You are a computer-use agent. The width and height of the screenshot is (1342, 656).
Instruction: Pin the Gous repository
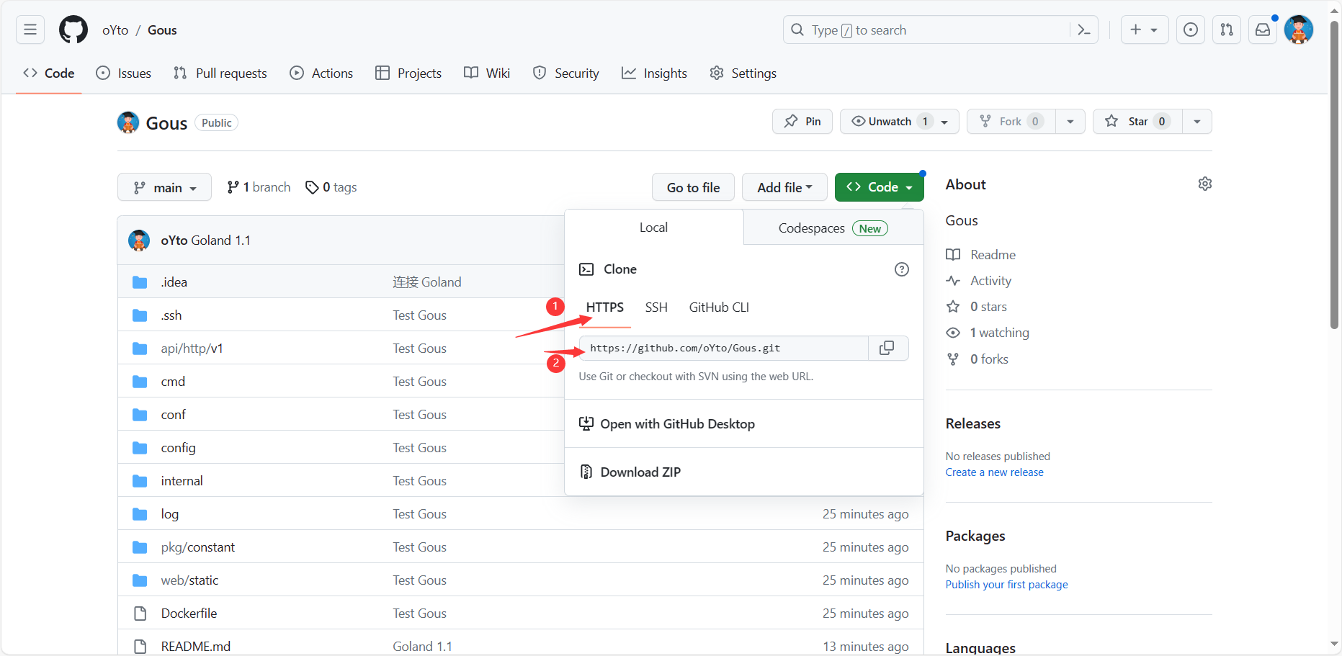point(802,121)
